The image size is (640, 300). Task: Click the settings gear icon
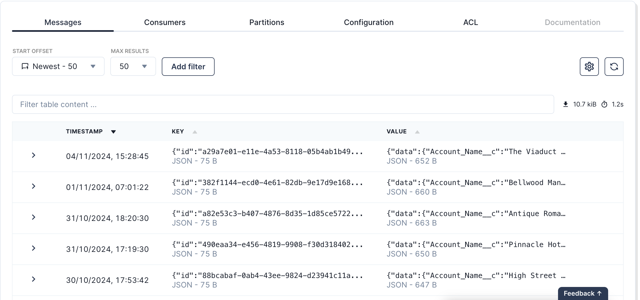[590, 66]
